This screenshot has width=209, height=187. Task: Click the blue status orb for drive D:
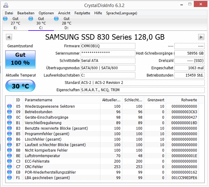[x=56, y=19]
